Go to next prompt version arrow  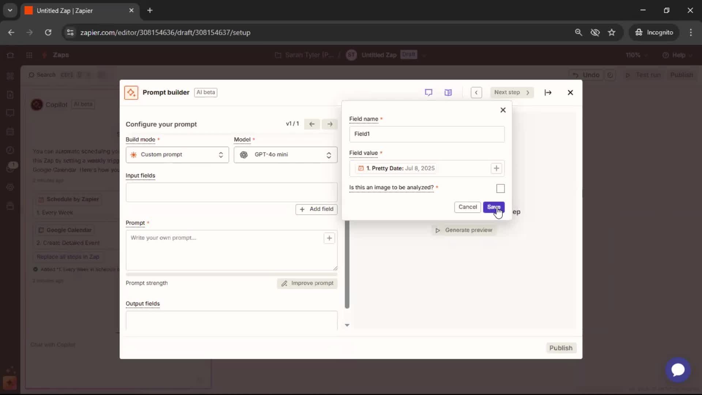(x=330, y=124)
